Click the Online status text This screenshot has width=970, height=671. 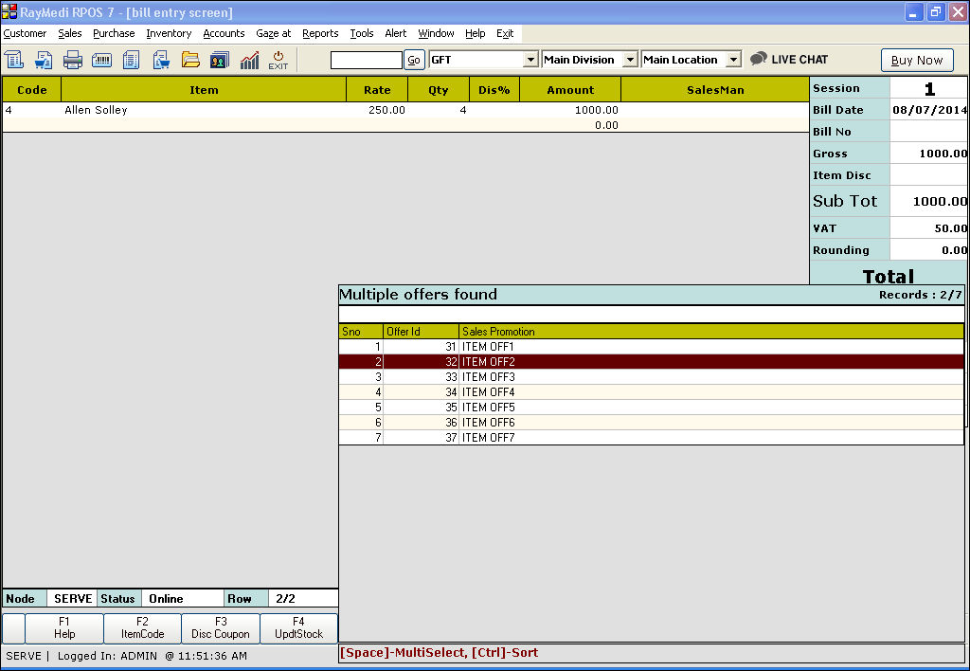point(166,599)
